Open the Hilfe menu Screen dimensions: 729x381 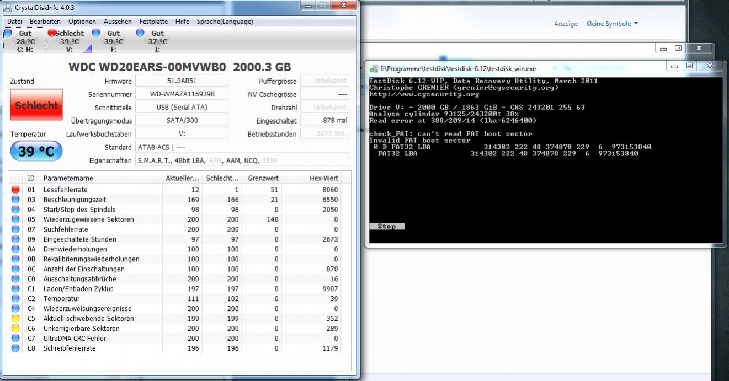click(x=182, y=22)
